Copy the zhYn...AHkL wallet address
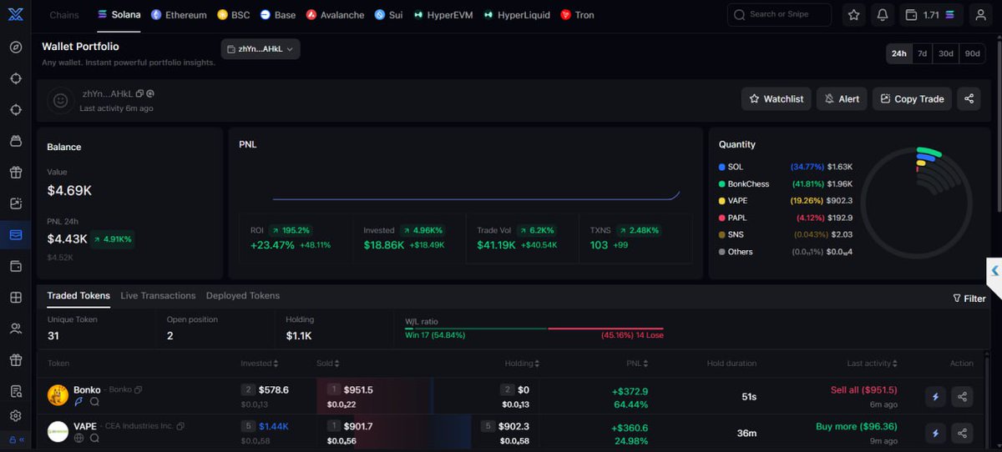Viewport: 1002px width, 452px height. tap(139, 93)
